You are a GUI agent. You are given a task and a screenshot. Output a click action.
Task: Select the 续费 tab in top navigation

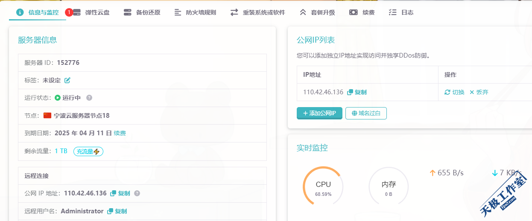(362, 12)
